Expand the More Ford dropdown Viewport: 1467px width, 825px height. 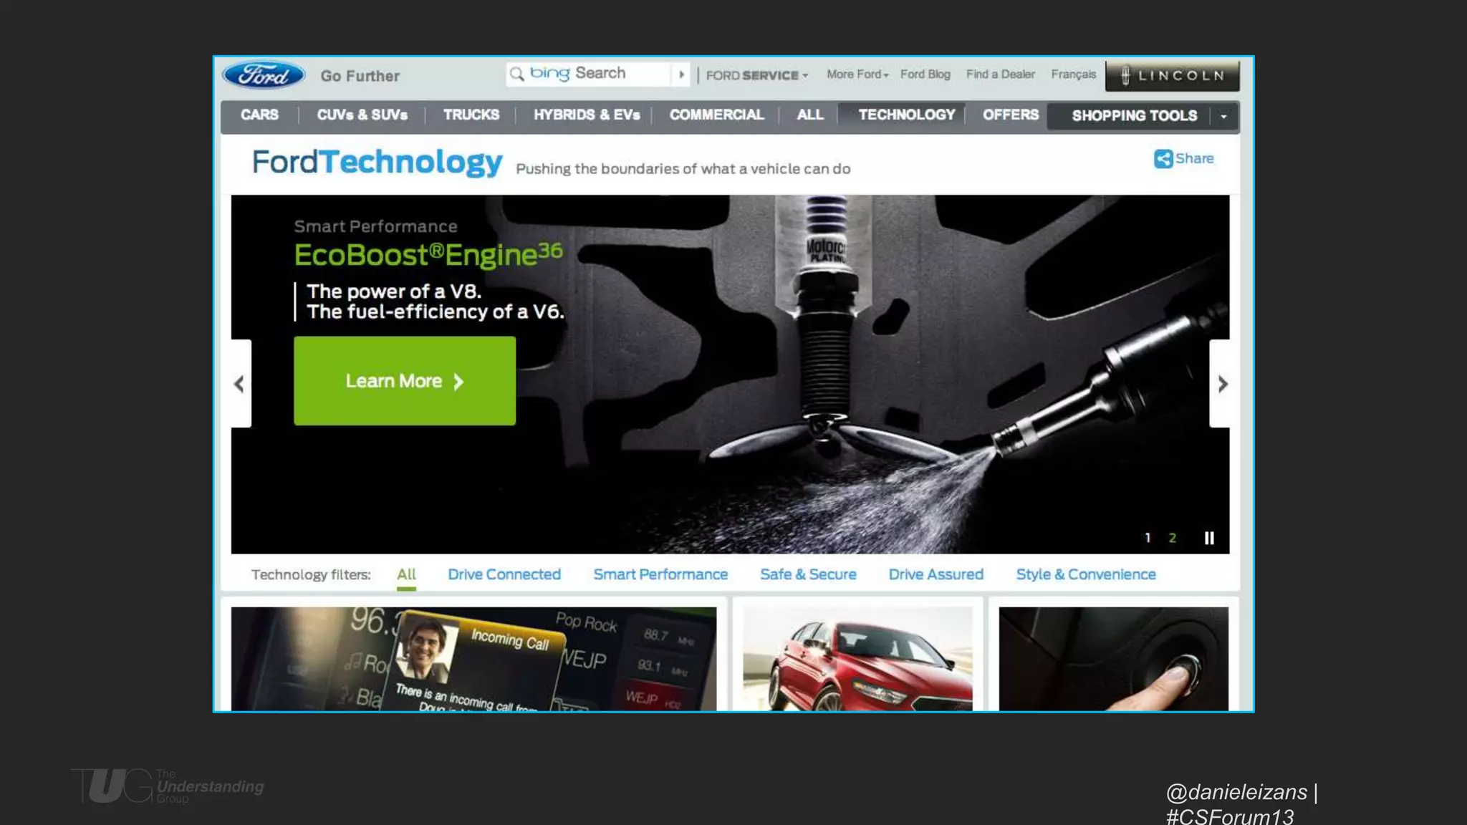(x=857, y=74)
